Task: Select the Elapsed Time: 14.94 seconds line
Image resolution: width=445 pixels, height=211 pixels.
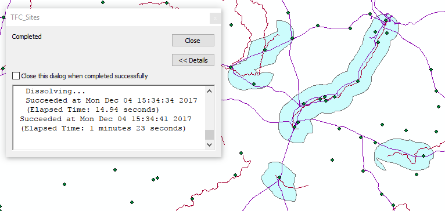Action: 92,110
